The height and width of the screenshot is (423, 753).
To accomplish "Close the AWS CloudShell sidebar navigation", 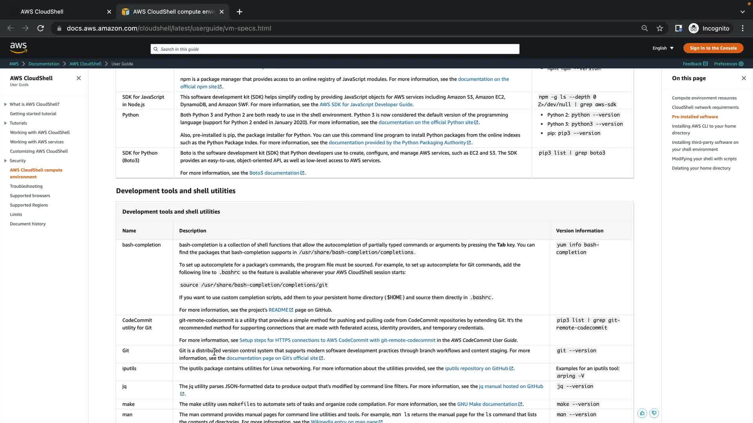I will point(79,78).
